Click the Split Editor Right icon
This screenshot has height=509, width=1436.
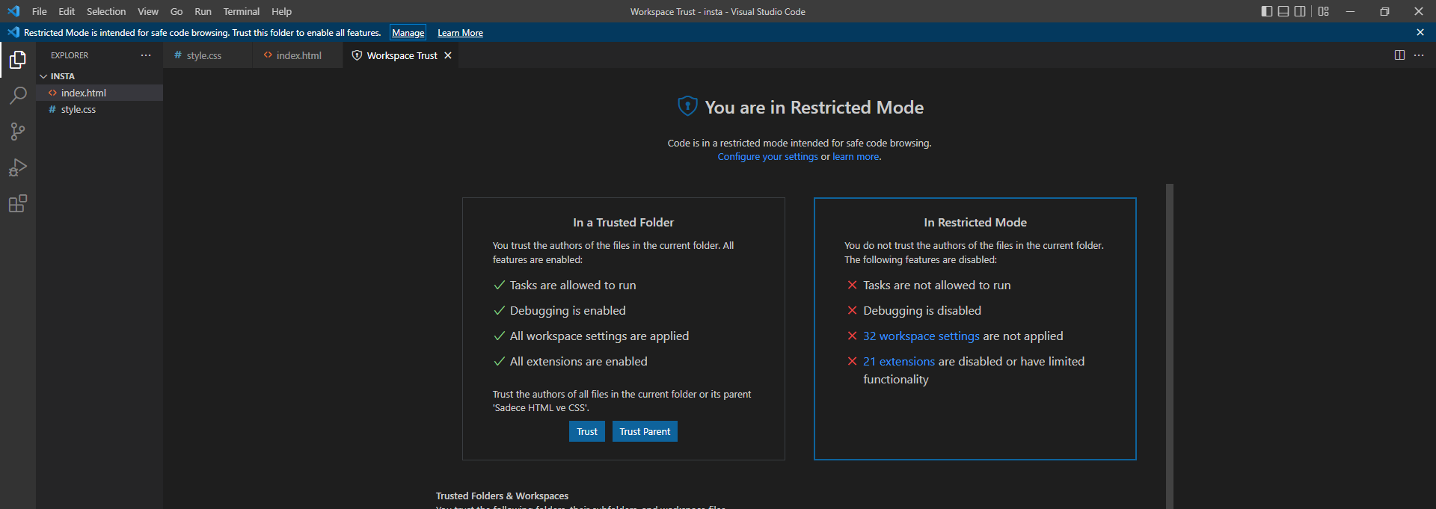pyautogui.click(x=1399, y=55)
